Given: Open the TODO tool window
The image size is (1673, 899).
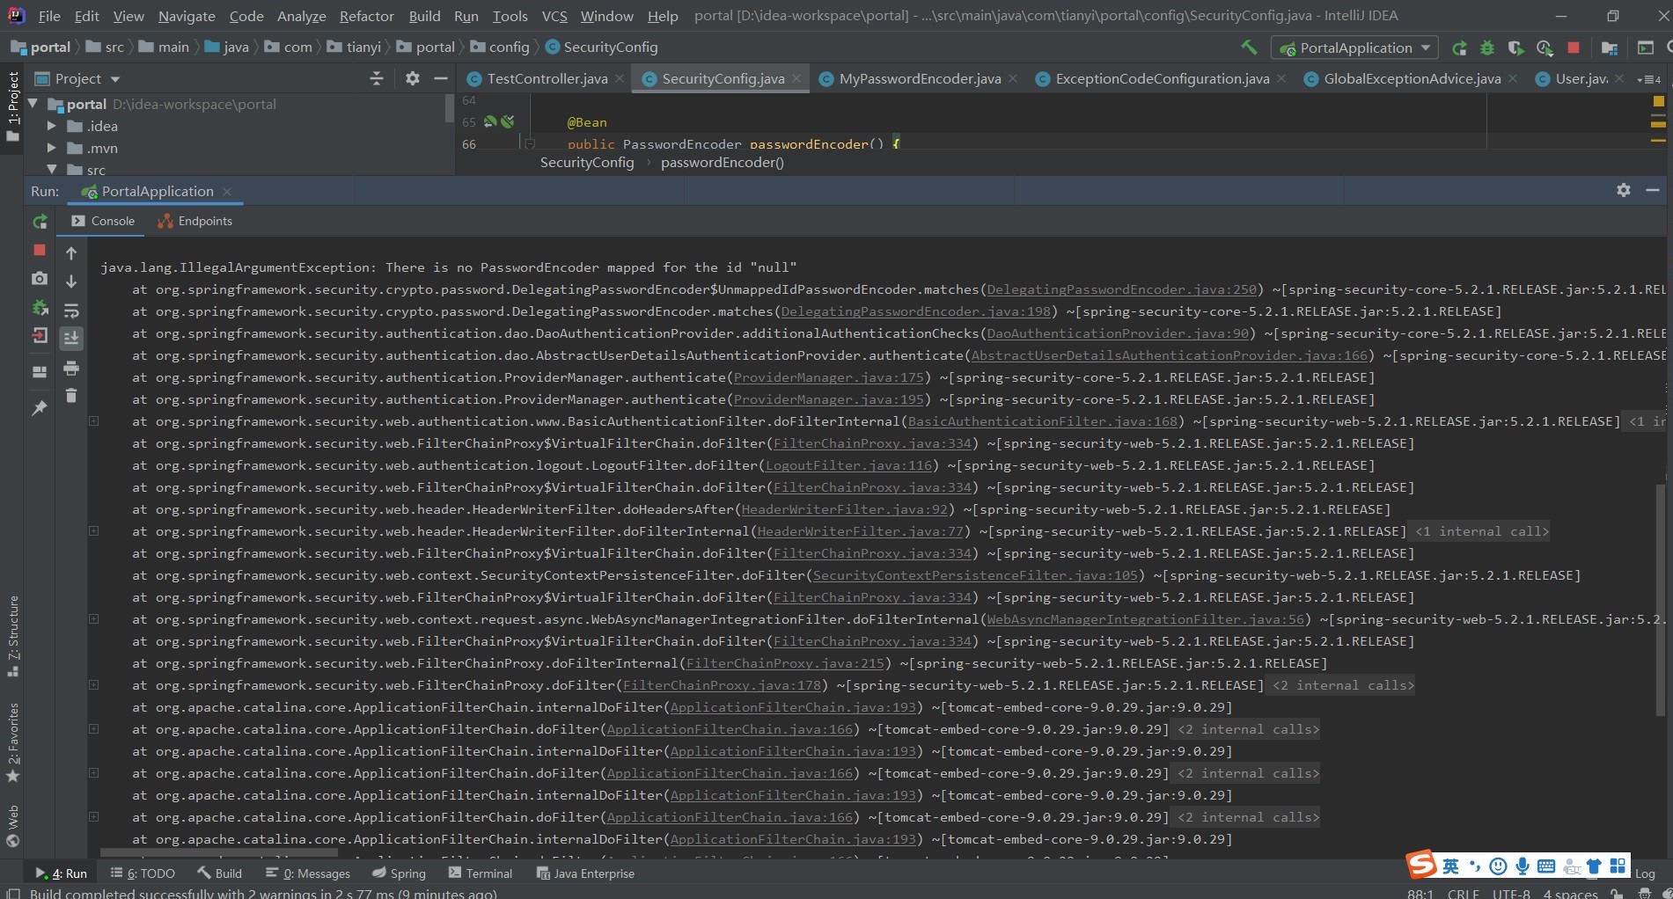Looking at the screenshot, I should [x=143, y=873].
